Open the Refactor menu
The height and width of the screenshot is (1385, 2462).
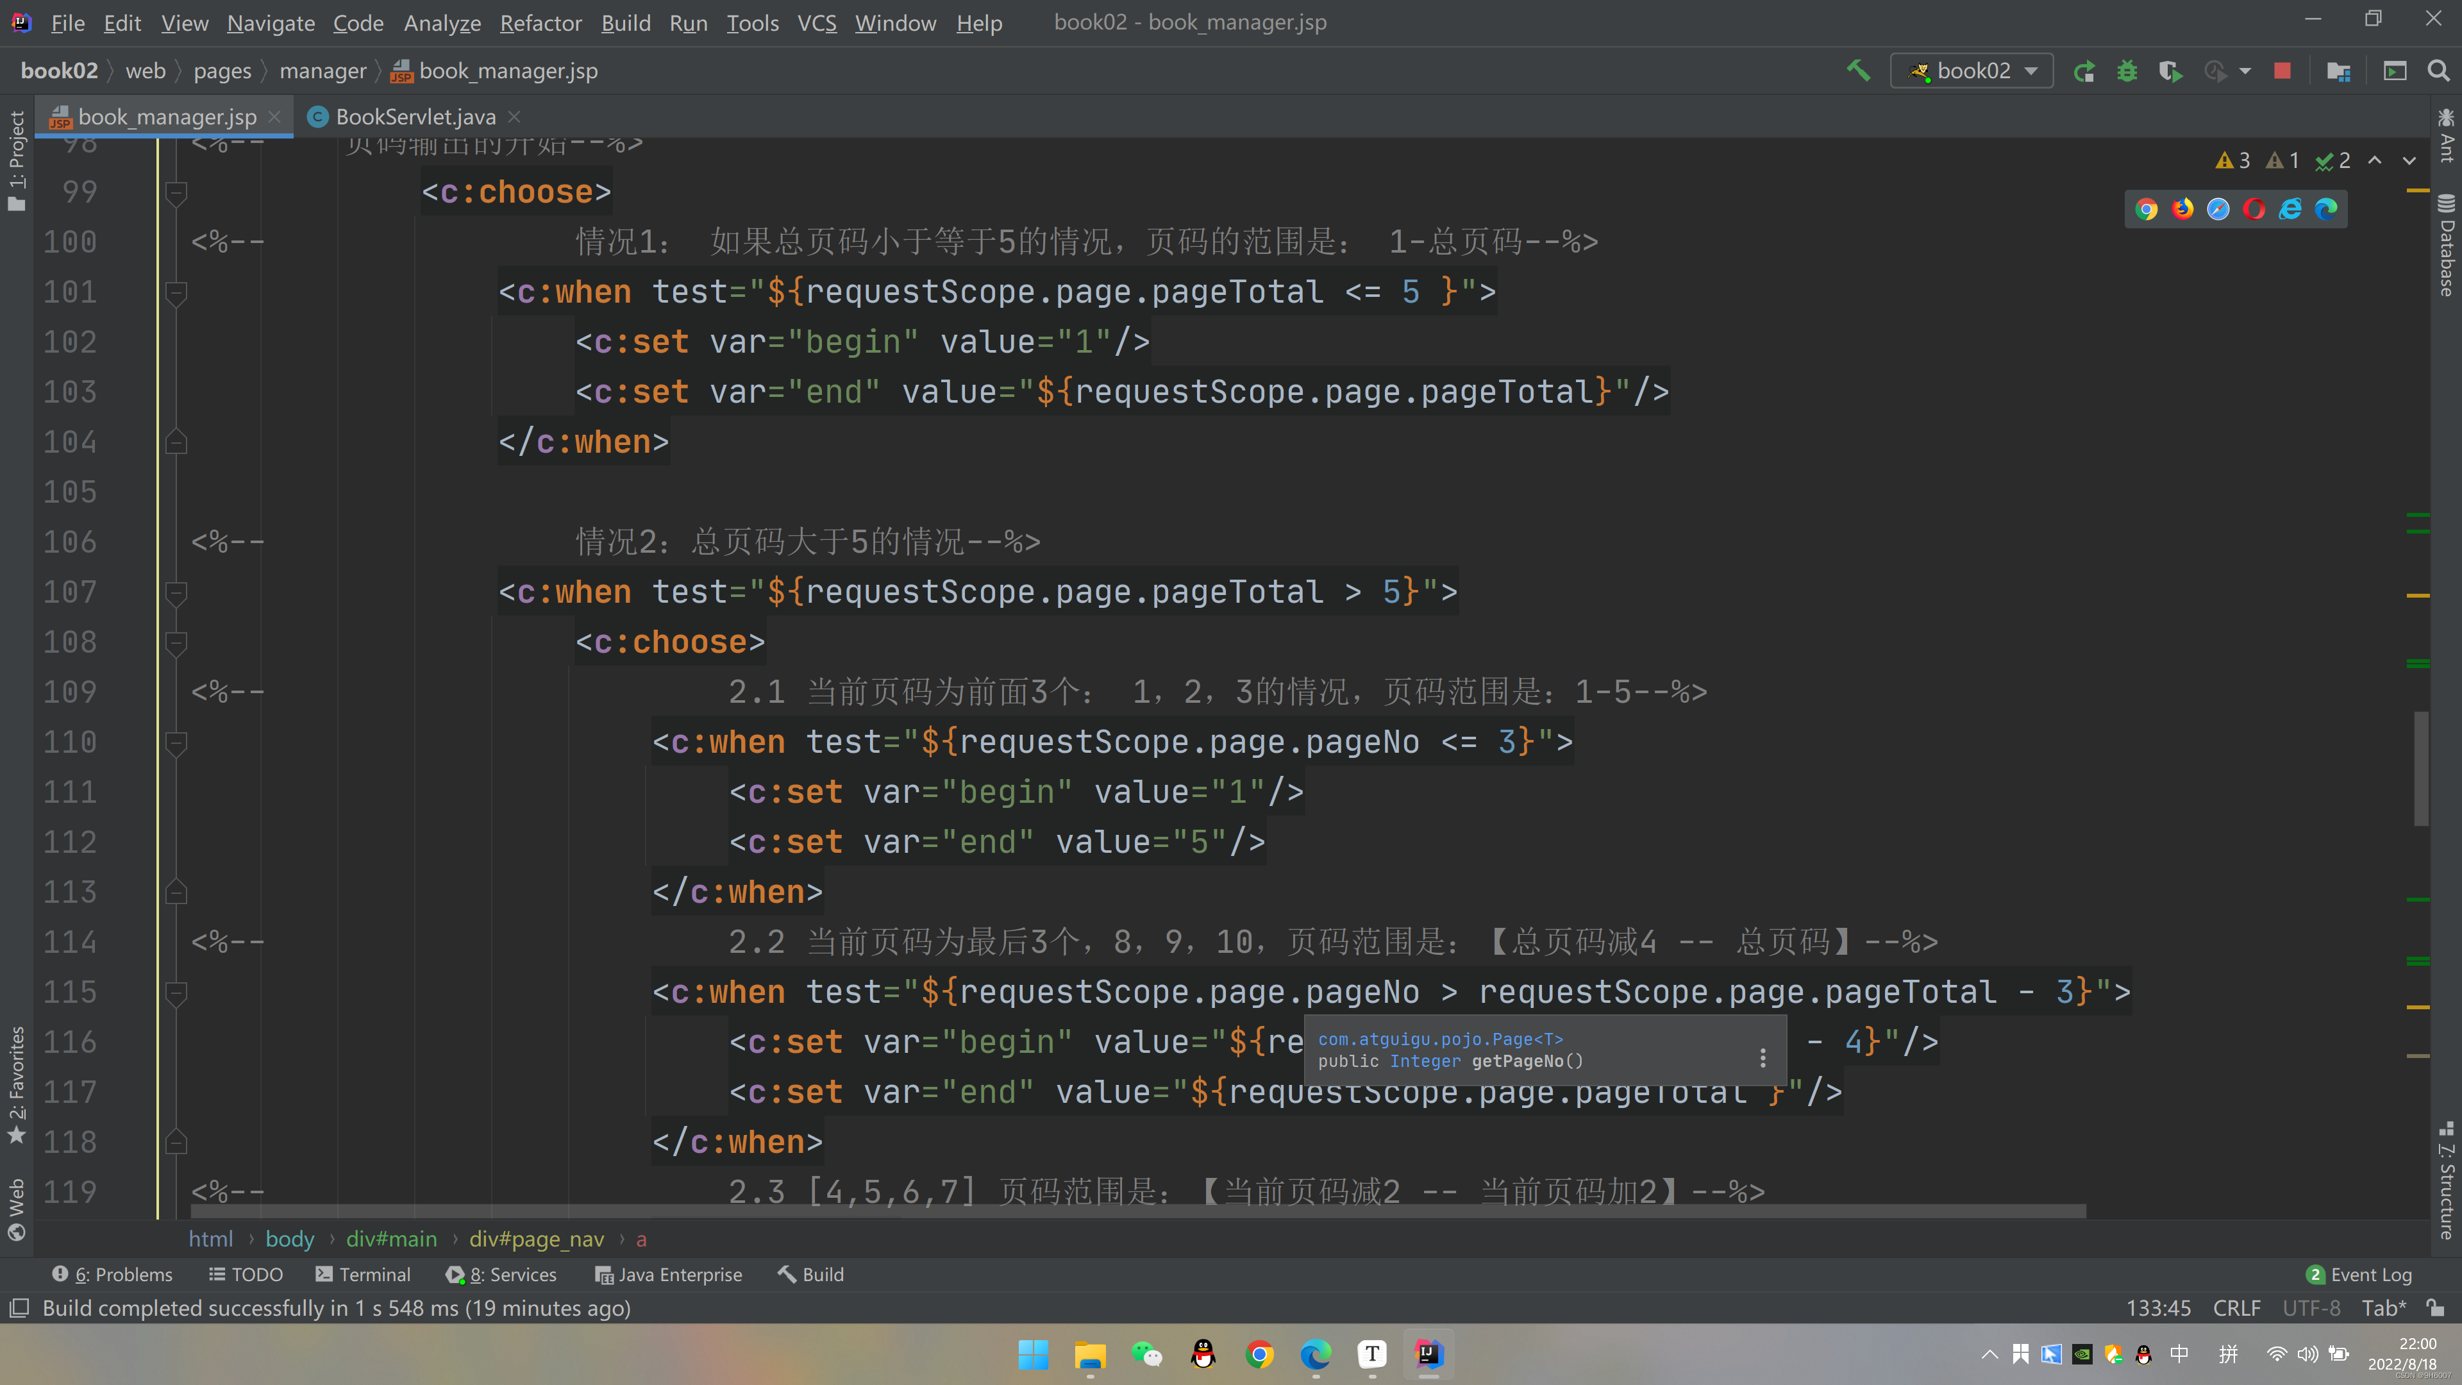point(540,23)
